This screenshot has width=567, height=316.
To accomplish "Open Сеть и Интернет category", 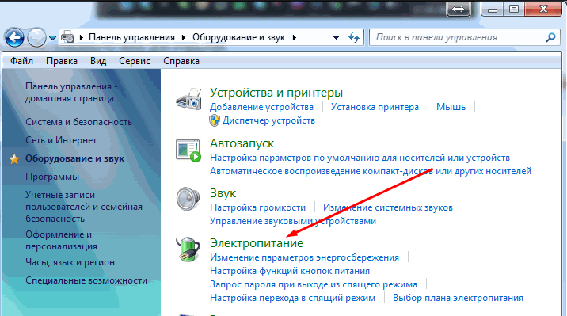I will pos(61,140).
